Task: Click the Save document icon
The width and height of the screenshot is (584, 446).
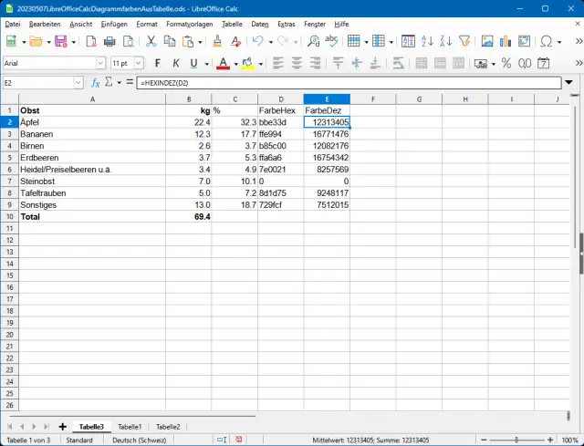Action: [x=60, y=41]
